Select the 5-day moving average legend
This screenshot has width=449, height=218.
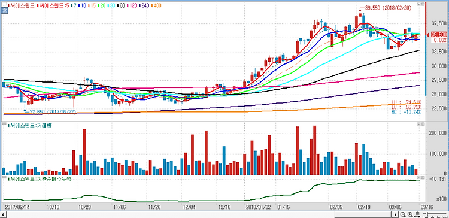click(x=53, y=5)
